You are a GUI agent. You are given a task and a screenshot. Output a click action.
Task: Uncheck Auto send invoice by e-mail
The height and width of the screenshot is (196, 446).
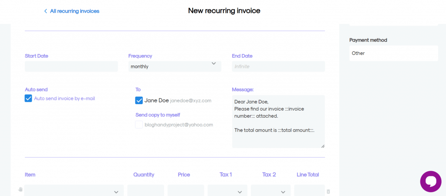point(28,98)
